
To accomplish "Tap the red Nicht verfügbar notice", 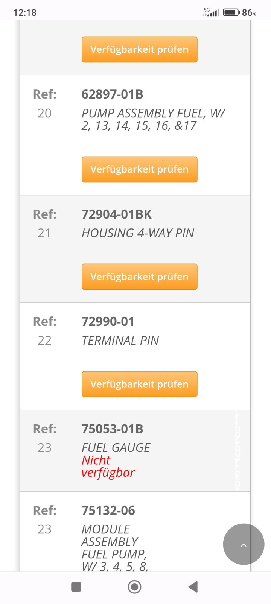I will click(108, 467).
